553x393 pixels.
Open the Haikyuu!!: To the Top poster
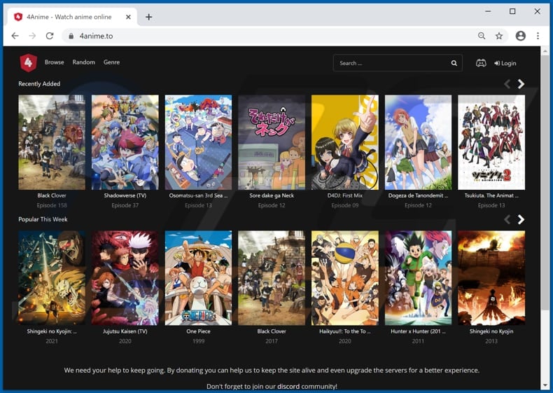pyautogui.click(x=345, y=278)
